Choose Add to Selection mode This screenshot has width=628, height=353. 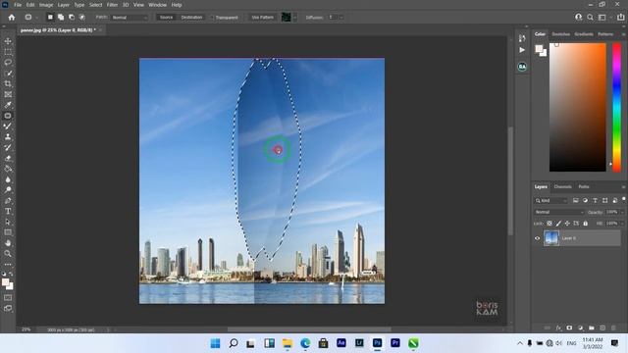61,18
